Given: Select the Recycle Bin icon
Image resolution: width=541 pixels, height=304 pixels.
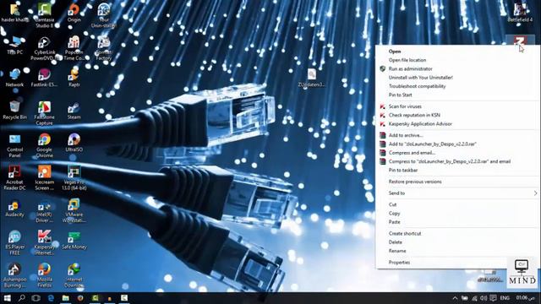Looking at the screenshot, I should [x=15, y=111].
